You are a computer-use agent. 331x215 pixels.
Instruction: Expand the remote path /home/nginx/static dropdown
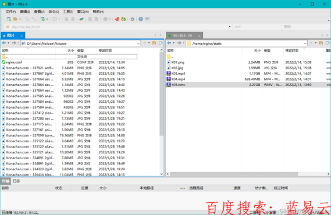(x=305, y=44)
